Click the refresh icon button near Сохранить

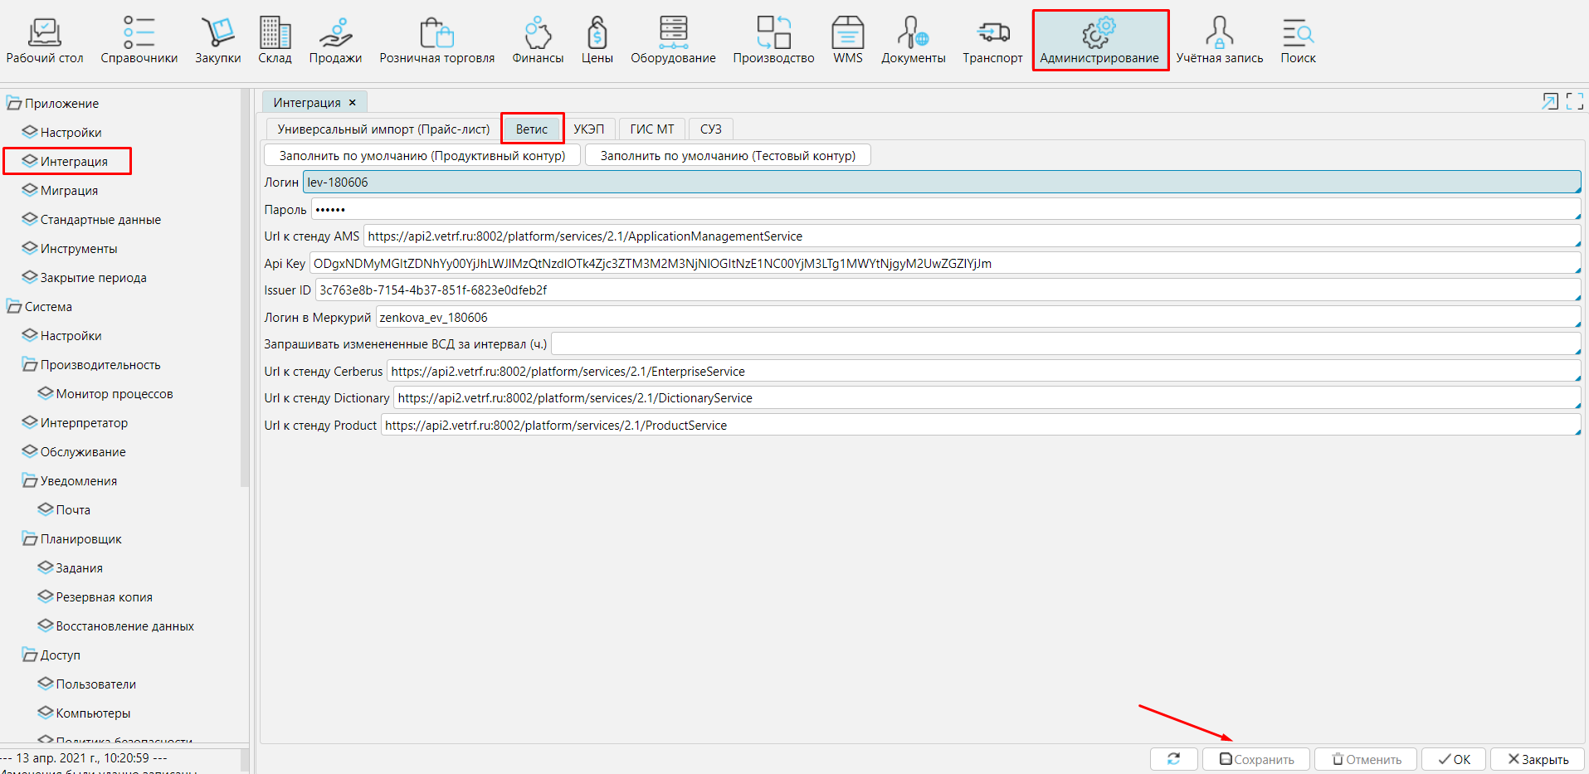point(1173,759)
